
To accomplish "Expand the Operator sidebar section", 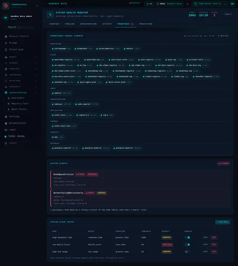I will (37, 69).
